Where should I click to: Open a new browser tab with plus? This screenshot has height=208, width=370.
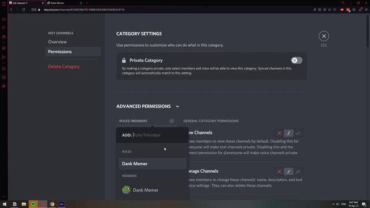[87, 3]
